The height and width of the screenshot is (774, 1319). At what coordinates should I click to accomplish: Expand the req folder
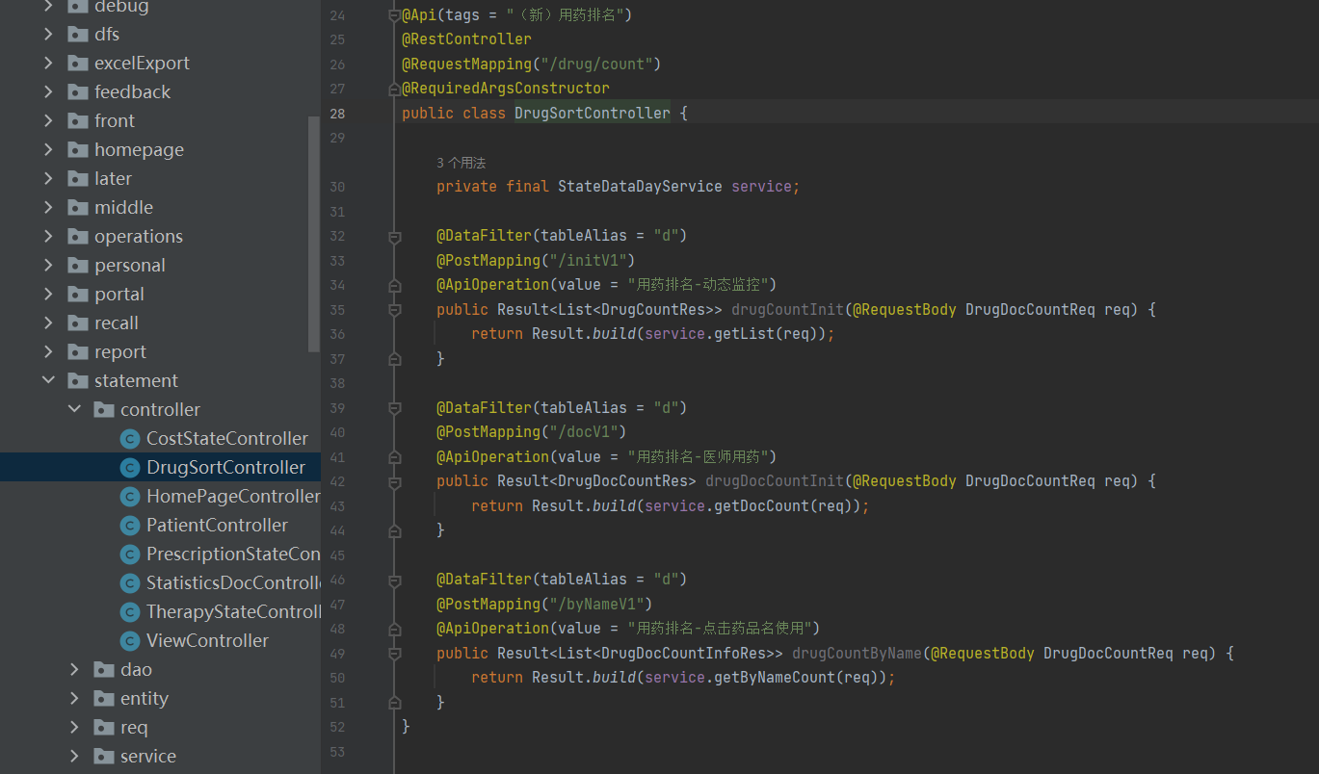tap(74, 728)
